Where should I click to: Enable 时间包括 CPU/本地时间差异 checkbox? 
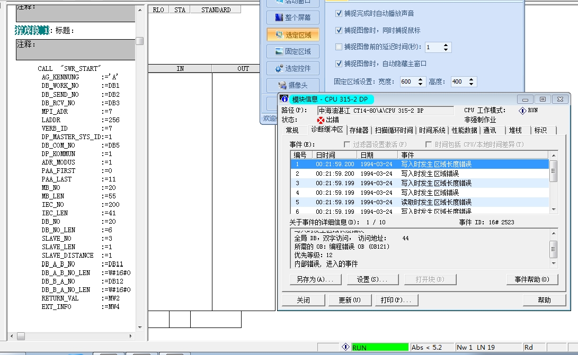pyautogui.click(x=429, y=144)
